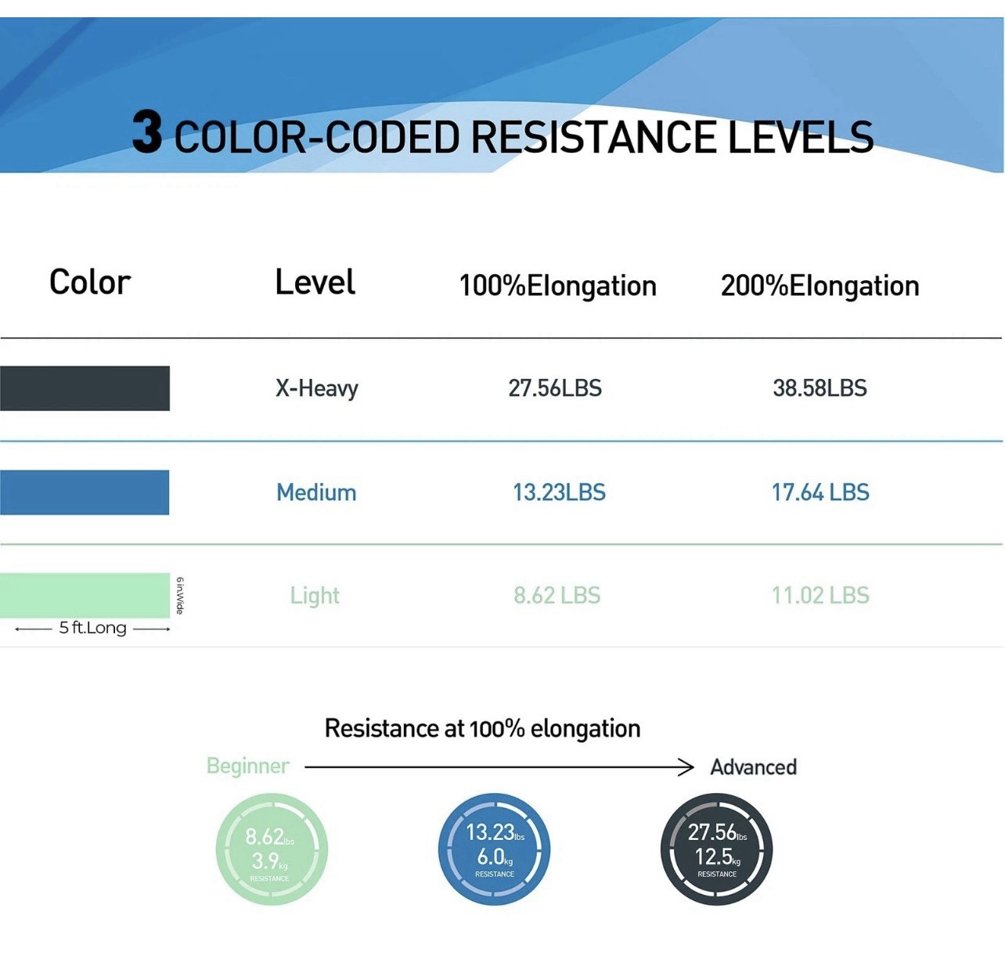Click the 200%Elongation column header
Viewport: 1005px width, 970px height.
(x=819, y=287)
